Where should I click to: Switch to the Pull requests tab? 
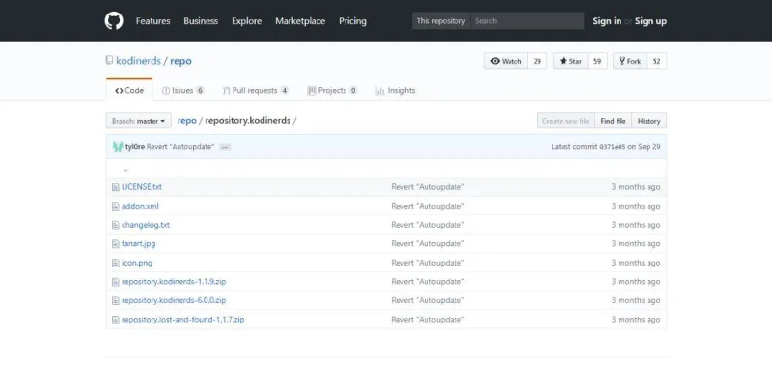tap(256, 90)
